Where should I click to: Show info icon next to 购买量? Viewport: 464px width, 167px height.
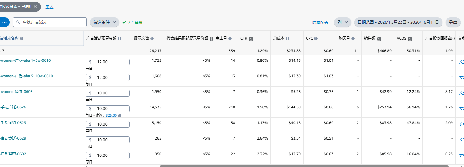click(x=353, y=38)
